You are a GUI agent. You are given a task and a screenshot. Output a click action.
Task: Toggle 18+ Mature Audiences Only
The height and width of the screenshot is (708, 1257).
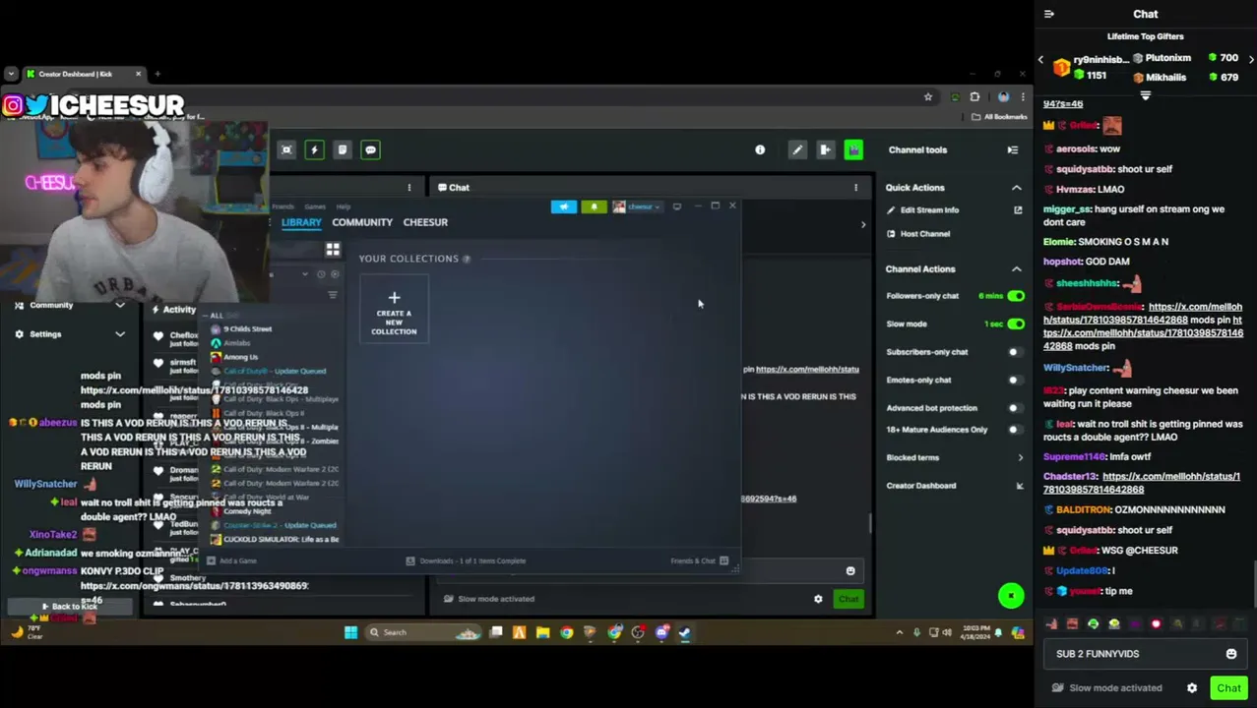[x=1014, y=430]
